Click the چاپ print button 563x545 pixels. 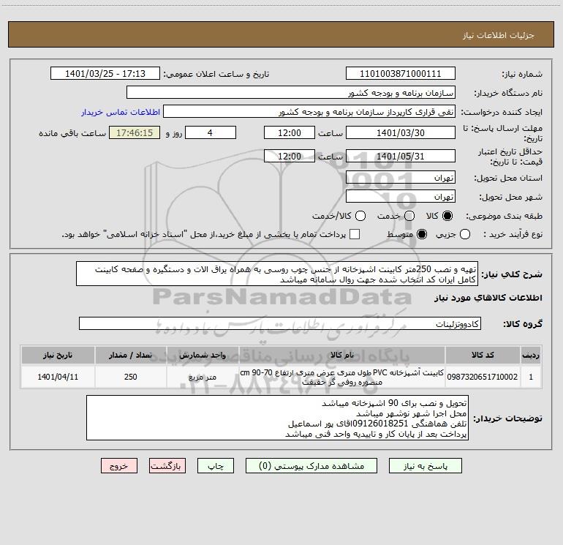coord(216,466)
